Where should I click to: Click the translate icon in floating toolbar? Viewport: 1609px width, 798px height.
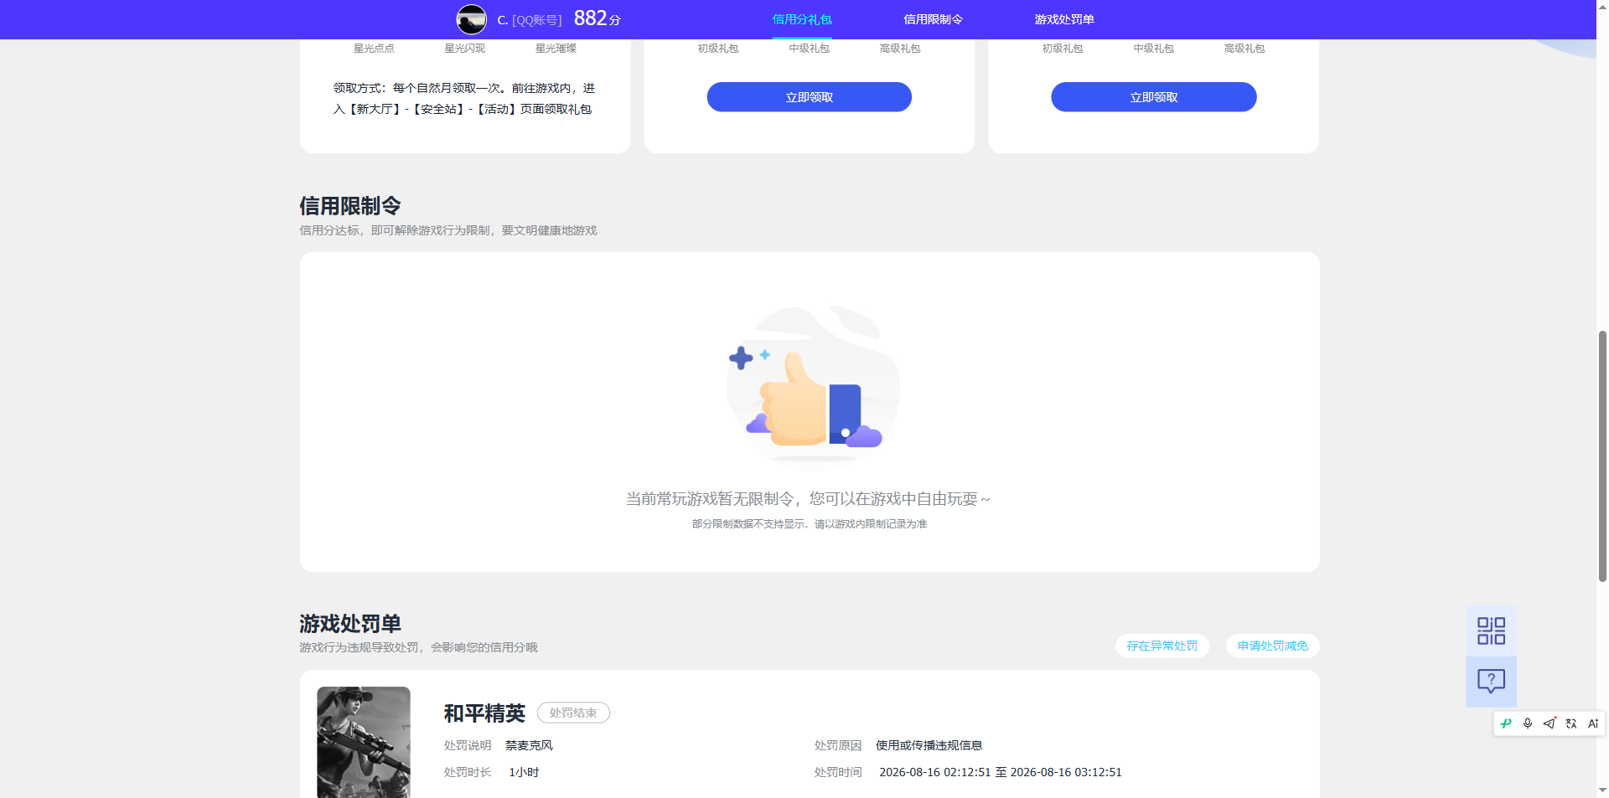pyautogui.click(x=1571, y=723)
